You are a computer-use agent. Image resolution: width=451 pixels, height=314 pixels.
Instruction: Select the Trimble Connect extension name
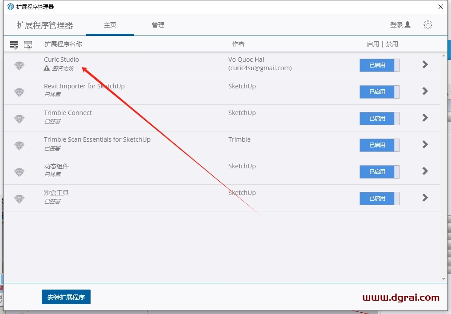(68, 113)
